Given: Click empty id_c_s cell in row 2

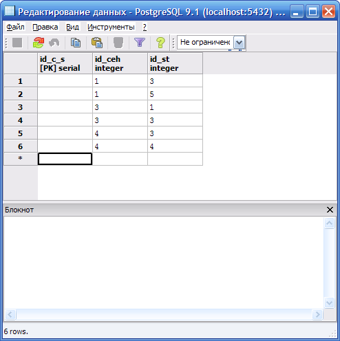Looking at the screenshot, I should point(65,94).
